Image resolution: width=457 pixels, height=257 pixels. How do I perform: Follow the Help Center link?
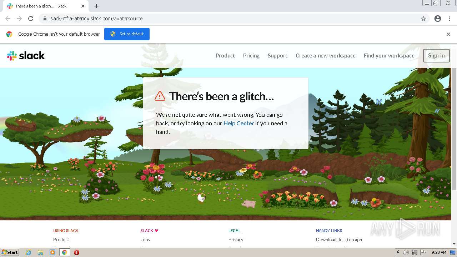(x=238, y=124)
